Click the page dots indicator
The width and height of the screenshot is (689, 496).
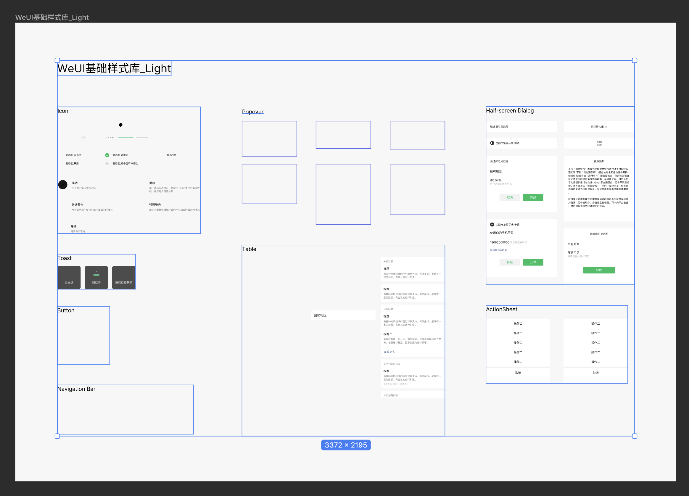coord(110,137)
